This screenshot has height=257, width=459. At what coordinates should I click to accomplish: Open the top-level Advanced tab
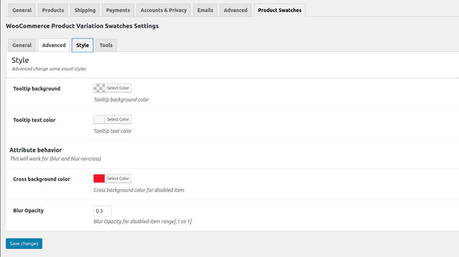[x=236, y=10]
